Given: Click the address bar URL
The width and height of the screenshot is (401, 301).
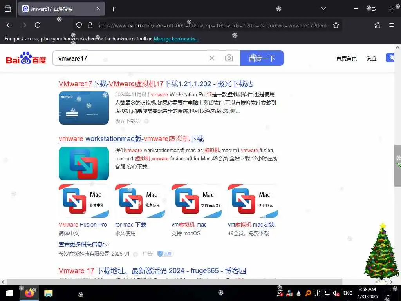Looking at the screenshot, I should (213, 25).
